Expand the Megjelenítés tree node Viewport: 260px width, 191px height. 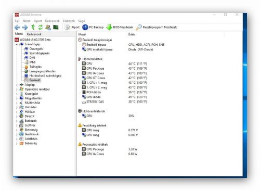tap(17, 98)
